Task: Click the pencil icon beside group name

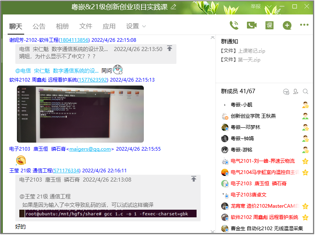Action: [x=174, y=7]
